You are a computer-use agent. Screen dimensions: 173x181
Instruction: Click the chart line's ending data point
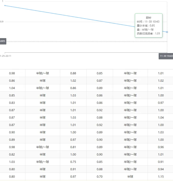(x=167, y=32)
